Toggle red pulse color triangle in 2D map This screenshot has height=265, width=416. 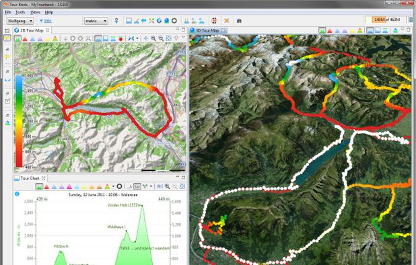[25, 39]
